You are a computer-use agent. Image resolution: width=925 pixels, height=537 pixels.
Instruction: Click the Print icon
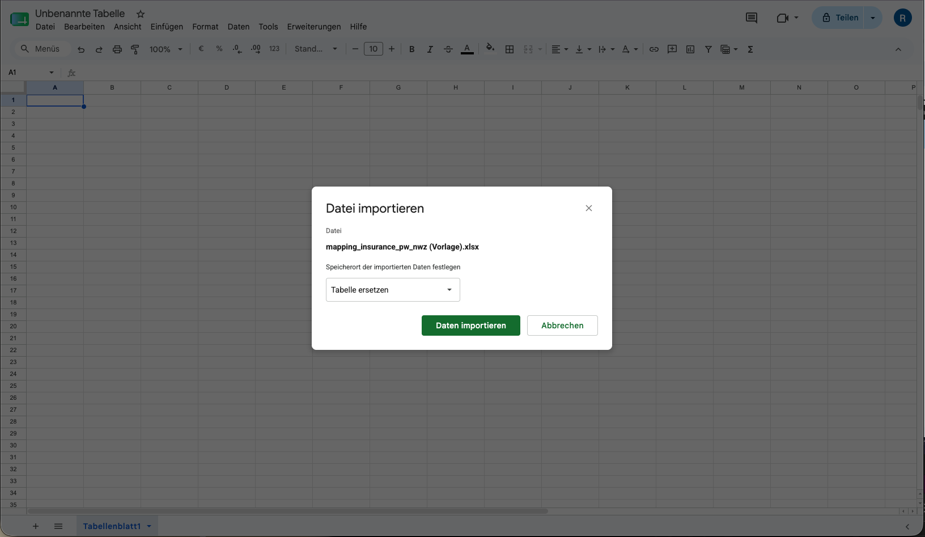pos(117,49)
